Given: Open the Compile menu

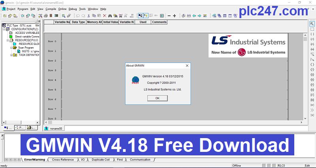Looking at the screenshot, I should pyautogui.click(x=51, y=9).
